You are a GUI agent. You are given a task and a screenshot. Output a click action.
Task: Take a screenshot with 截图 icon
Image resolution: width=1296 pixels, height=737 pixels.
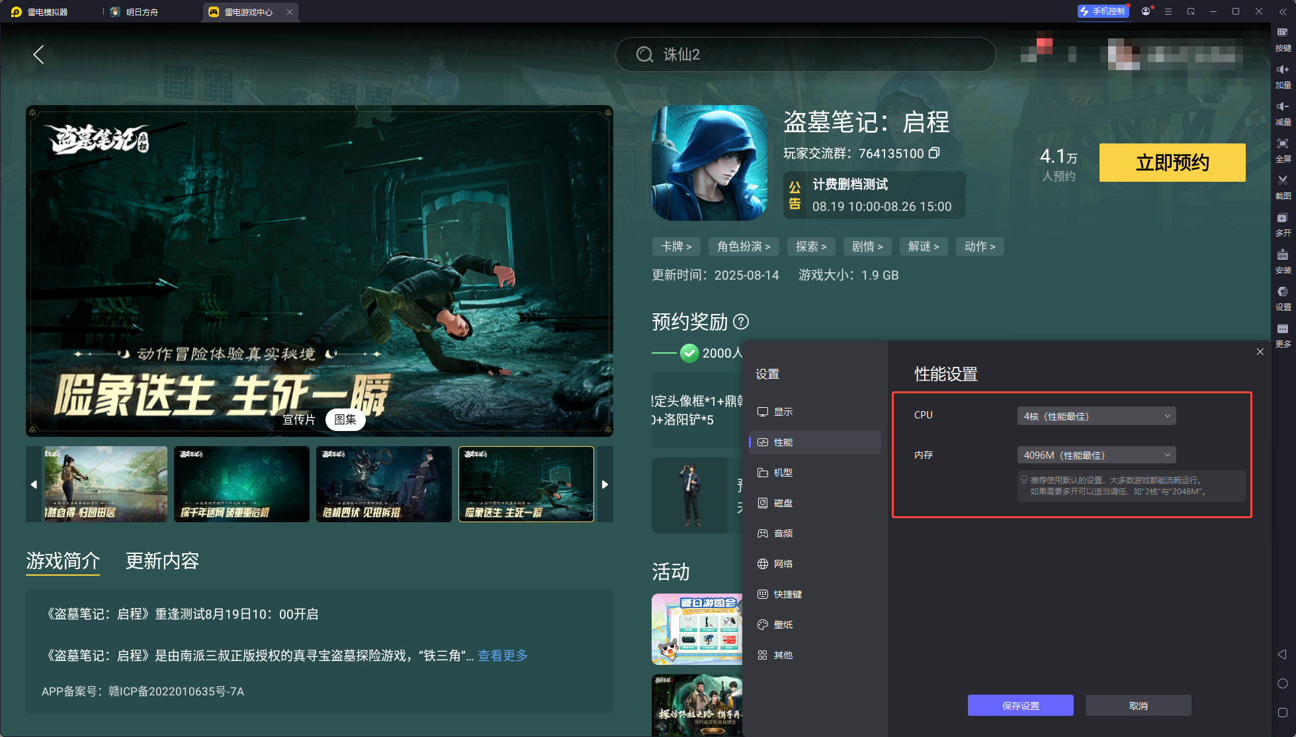click(x=1283, y=188)
